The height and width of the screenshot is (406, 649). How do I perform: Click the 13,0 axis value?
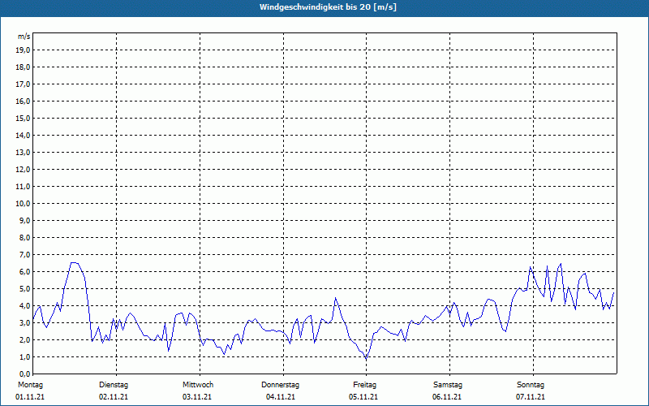(x=23, y=153)
